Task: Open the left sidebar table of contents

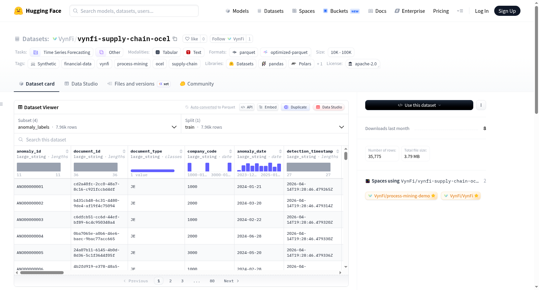Action: (x=1, y=104)
